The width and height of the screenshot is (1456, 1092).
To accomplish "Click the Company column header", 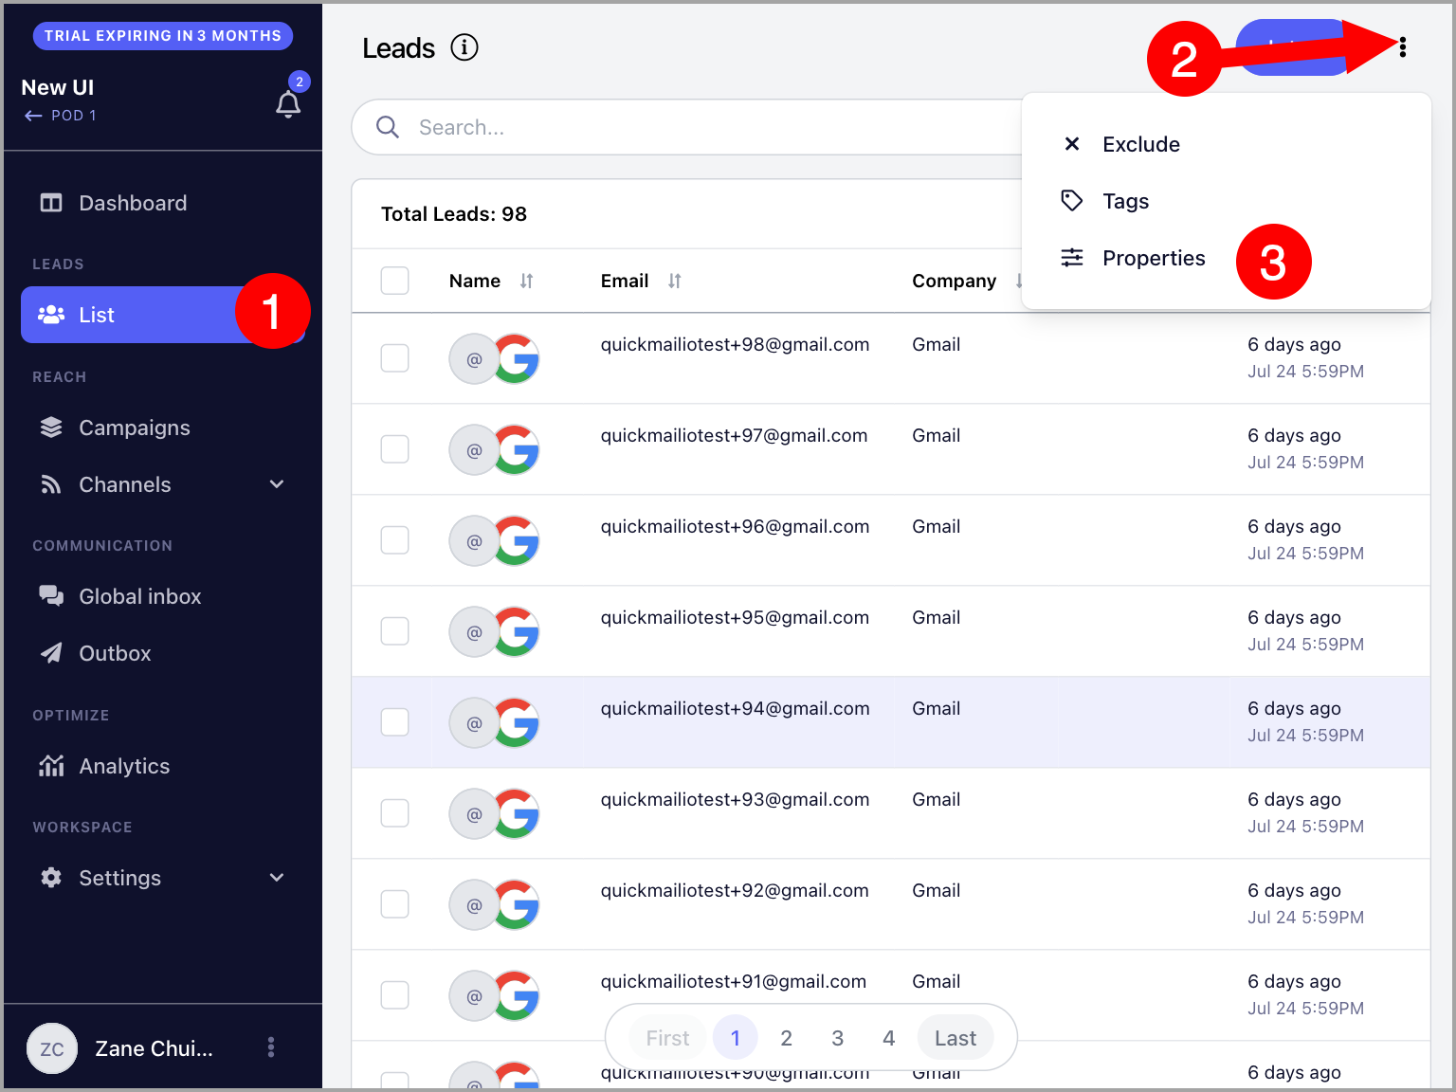I will point(954,281).
